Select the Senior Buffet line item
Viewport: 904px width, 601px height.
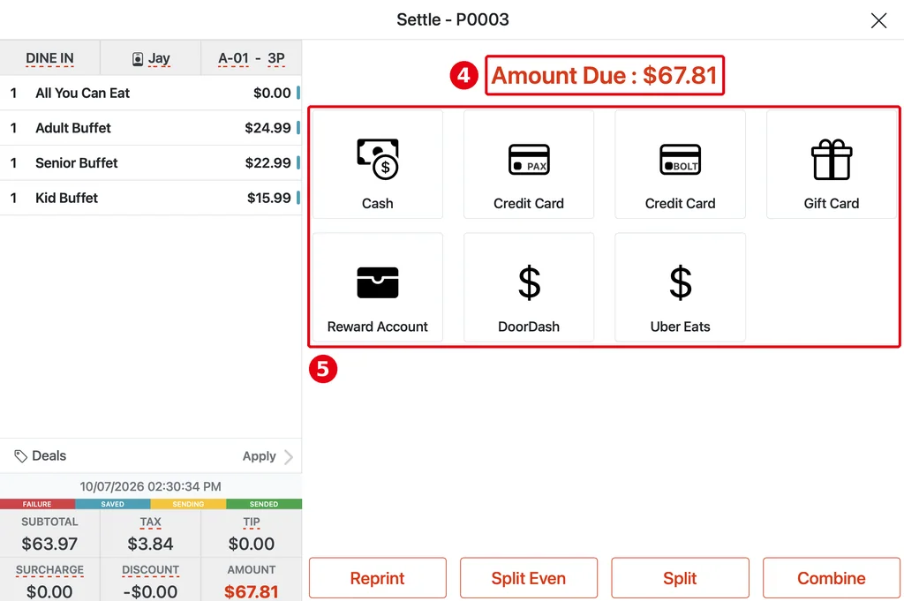click(x=150, y=163)
